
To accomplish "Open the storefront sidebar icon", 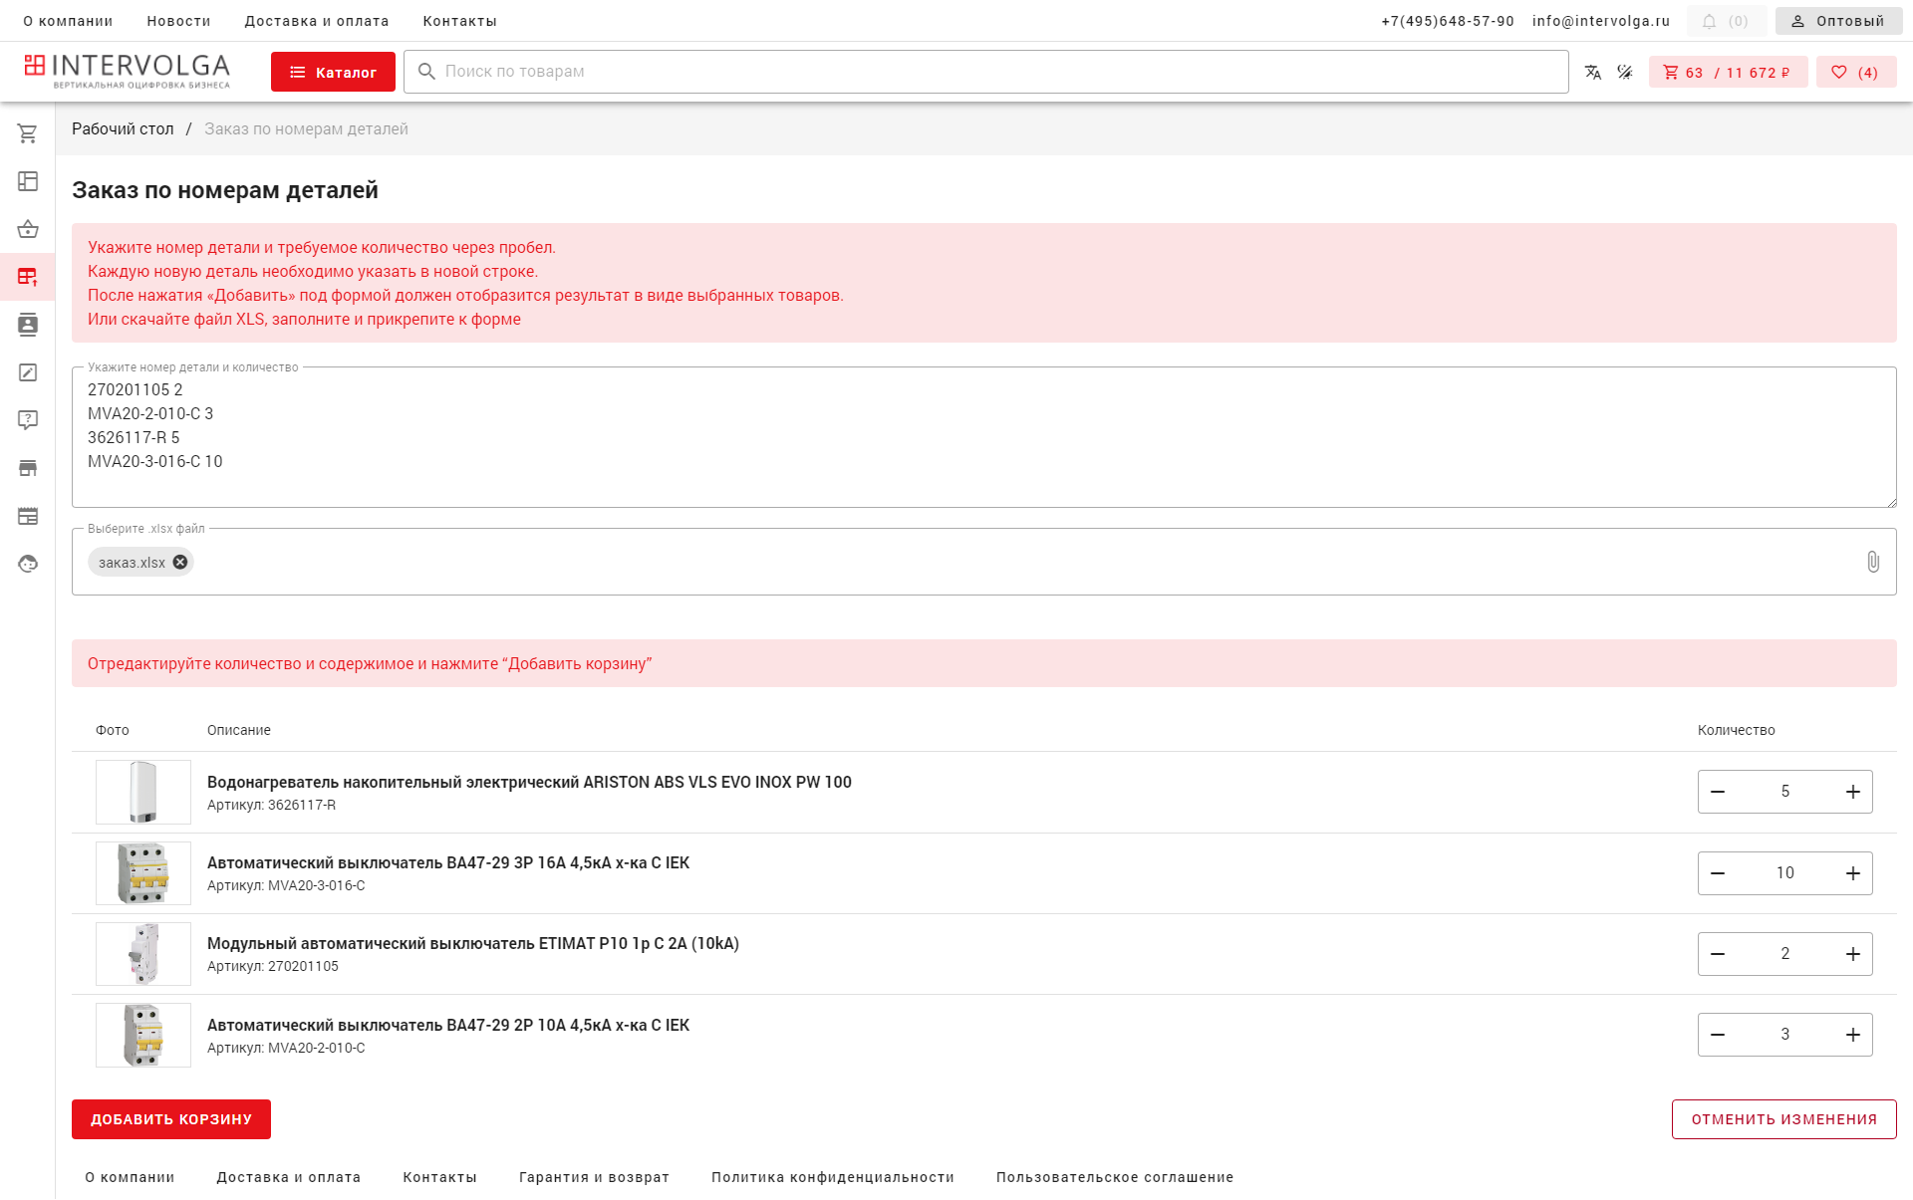I will pos(28,468).
